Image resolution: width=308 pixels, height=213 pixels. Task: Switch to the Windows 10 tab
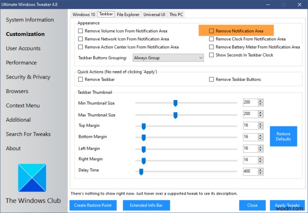[84, 14]
